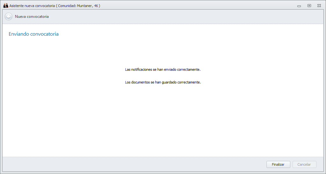The height and width of the screenshot is (174, 326).
Task: Click the 'Las notificaciones se han enviado correctamente.' message
Action: click(x=163, y=69)
